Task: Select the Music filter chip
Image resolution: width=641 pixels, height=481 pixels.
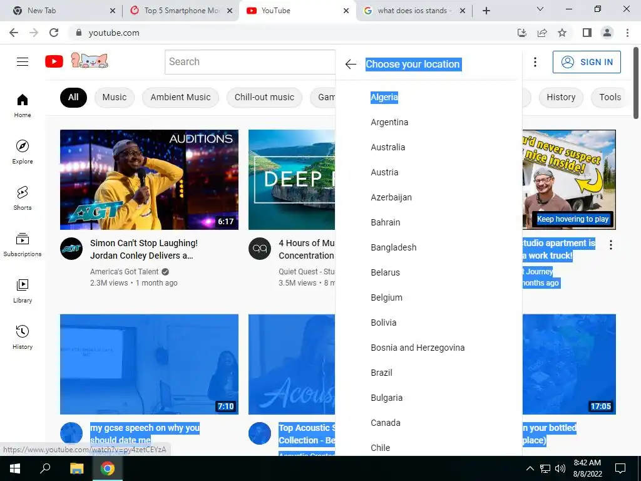Action: pos(115,97)
